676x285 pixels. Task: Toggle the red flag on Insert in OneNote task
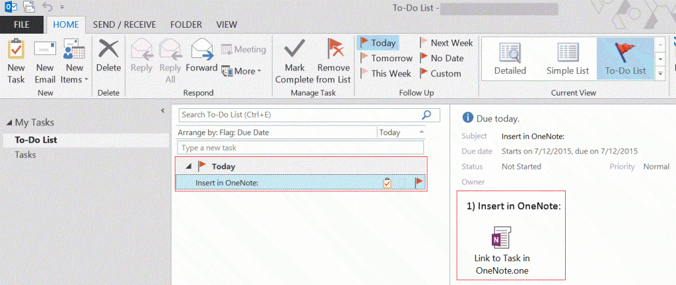pos(419,183)
